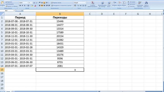Open Format as Table gallery
This screenshot has height=92, width=164.
[102, 4]
